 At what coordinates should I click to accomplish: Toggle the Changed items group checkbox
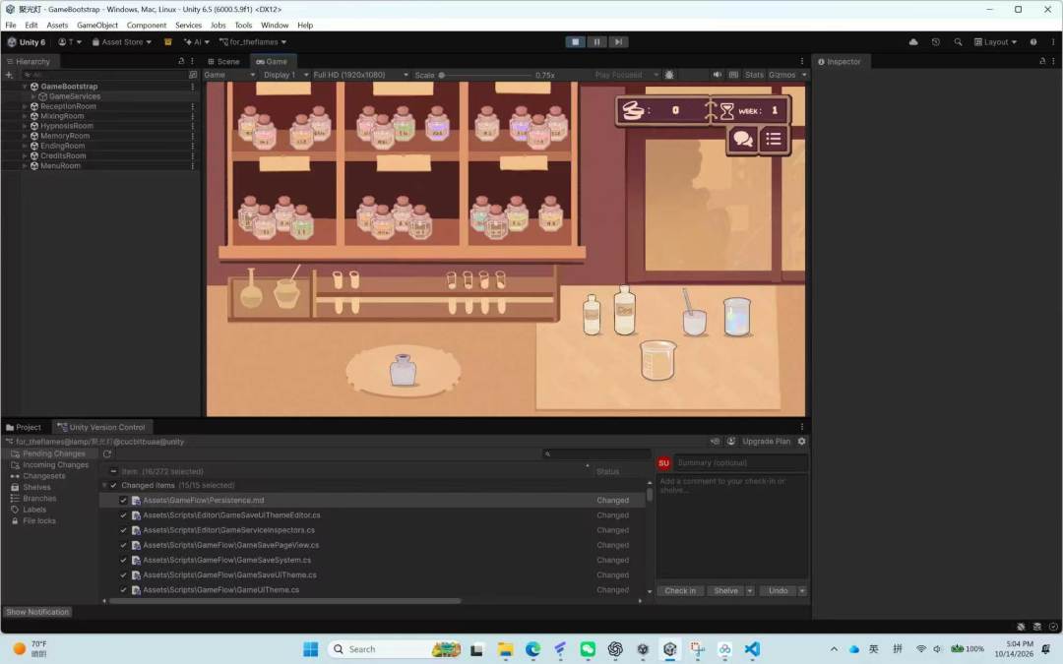coord(113,485)
